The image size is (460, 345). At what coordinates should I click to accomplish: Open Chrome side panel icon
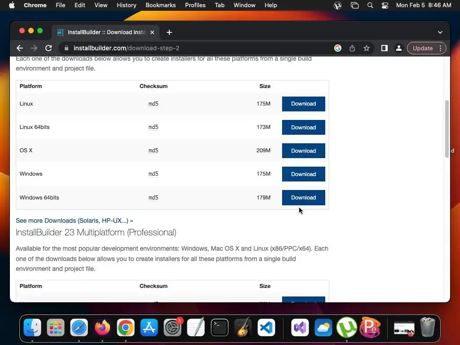click(385, 48)
